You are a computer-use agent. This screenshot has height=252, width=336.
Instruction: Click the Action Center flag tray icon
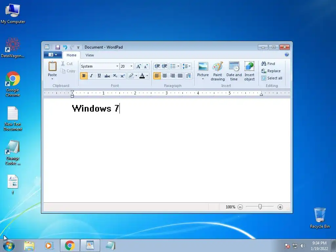[x=287, y=246]
